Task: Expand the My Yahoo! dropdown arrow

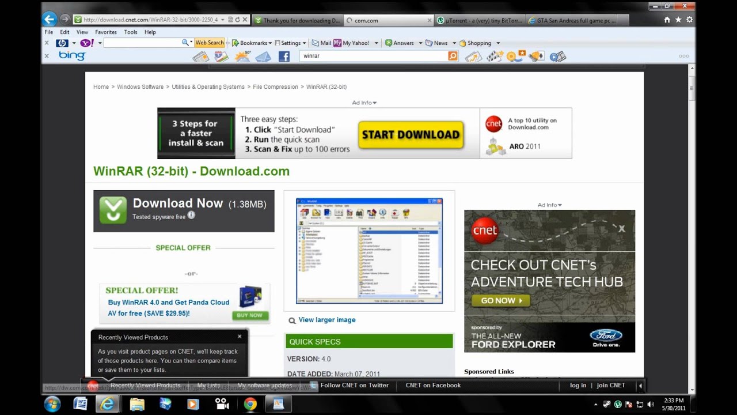Action: (x=376, y=43)
